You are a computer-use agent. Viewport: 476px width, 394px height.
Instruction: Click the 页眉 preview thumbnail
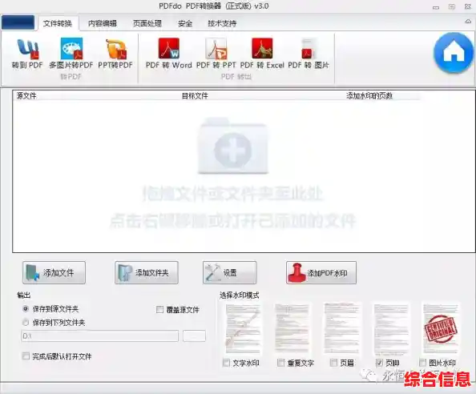341,328
